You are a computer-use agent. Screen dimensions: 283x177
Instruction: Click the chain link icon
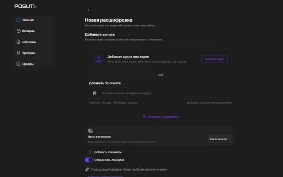tap(95, 93)
